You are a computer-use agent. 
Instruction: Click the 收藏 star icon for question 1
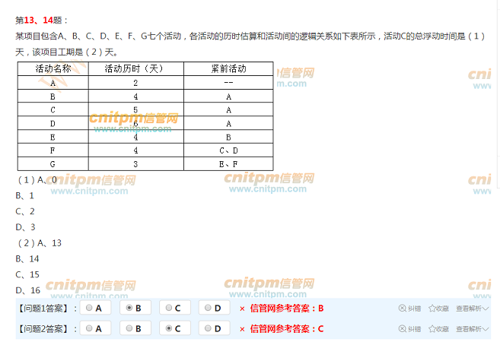tap(432, 309)
